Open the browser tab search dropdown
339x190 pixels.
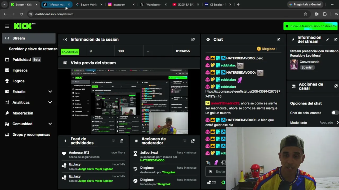[5, 4]
